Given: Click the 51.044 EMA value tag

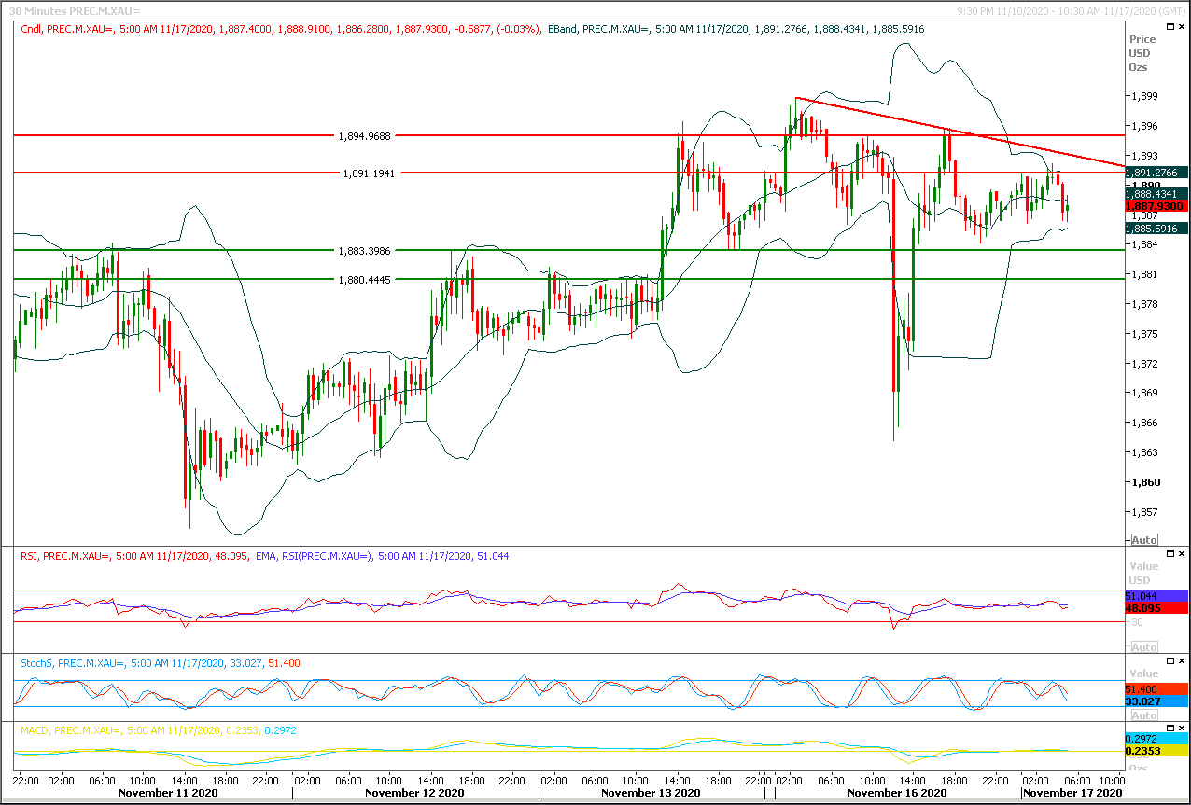Looking at the screenshot, I should [1156, 595].
